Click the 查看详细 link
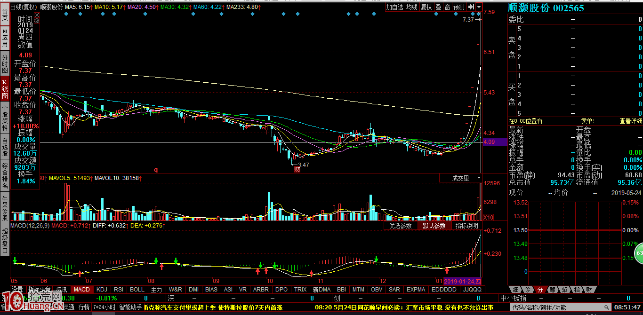Image resolution: width=643 pixels, height=315 pixels. (x=630, y=121)
